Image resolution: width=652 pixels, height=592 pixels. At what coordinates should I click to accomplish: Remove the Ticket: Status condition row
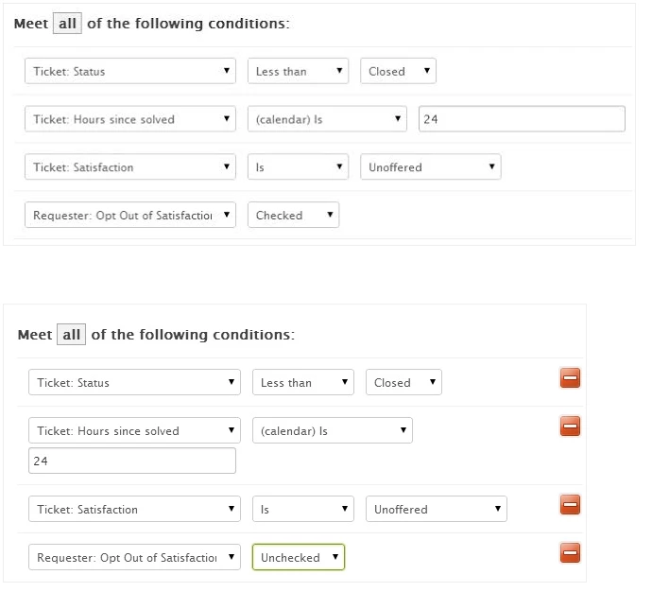click(570, 379)
